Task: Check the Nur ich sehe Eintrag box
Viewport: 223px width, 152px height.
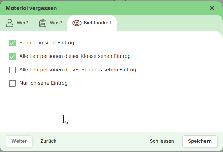Action: tap(12, 83)
